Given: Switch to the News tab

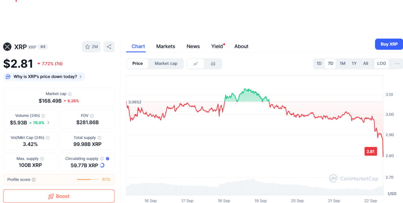Looking at the screenshot, I should 193,46.
